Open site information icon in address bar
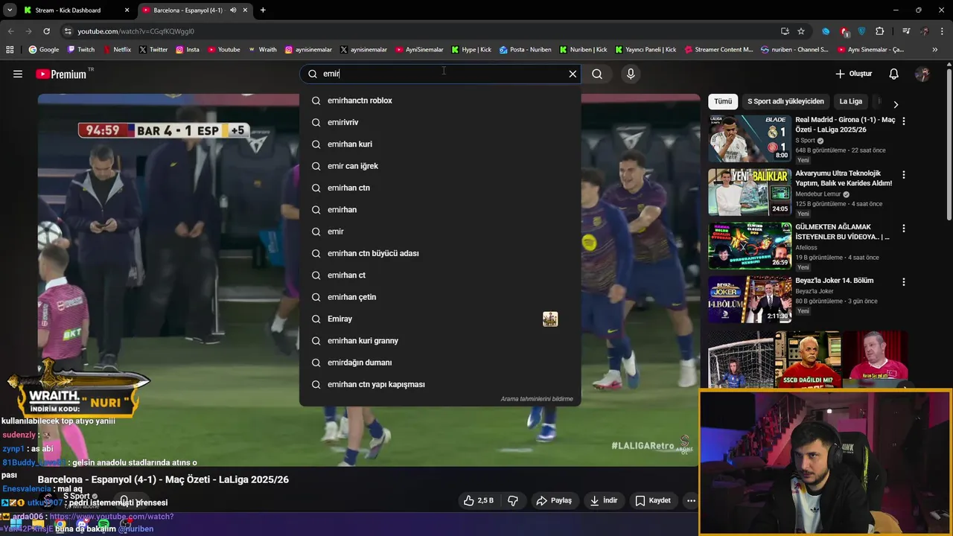Screen dimensions: 953x536 coord(68,31)
